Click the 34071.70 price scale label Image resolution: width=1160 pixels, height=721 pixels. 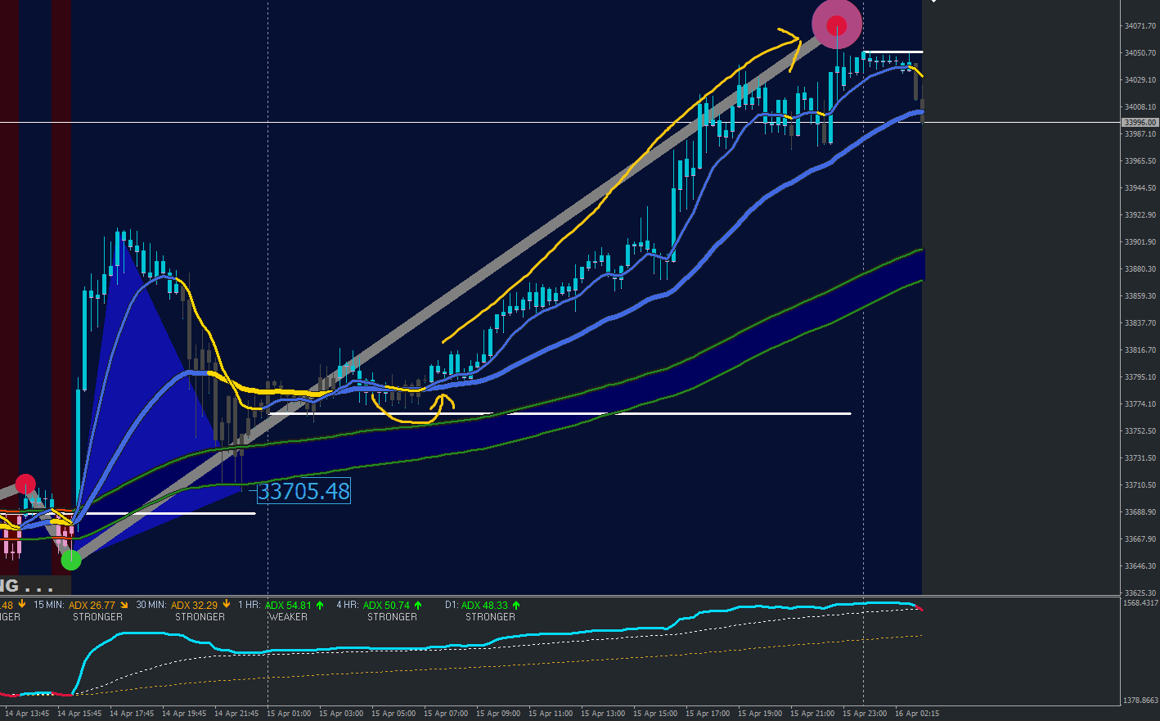[x=1140, y=26]
